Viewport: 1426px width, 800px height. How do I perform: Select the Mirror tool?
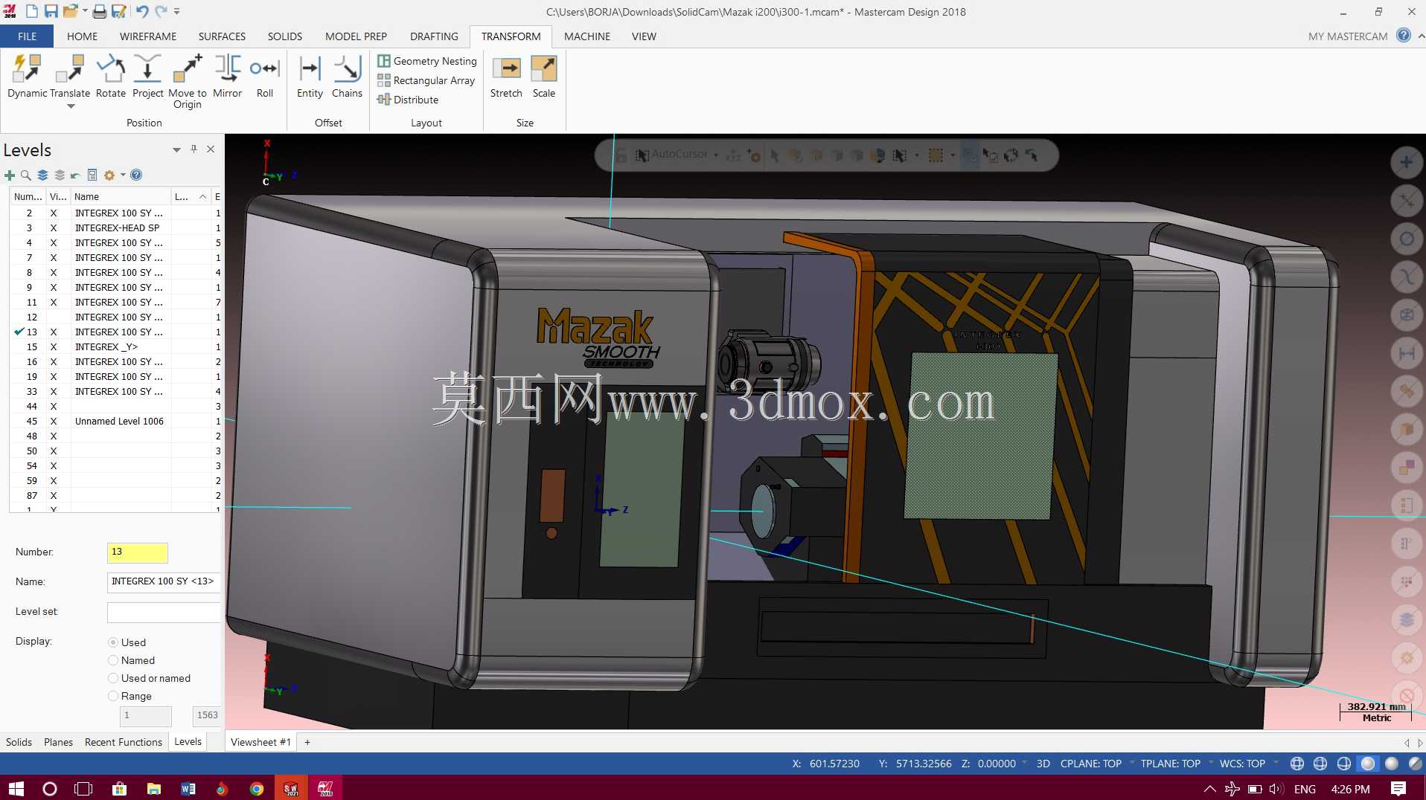tap(227, 76)
